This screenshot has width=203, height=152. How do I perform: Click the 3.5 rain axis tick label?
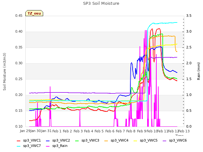point(189,16)
